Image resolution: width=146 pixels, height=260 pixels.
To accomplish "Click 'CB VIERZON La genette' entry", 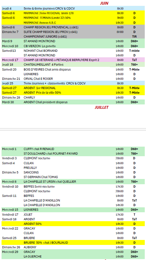I will point(40,46).
